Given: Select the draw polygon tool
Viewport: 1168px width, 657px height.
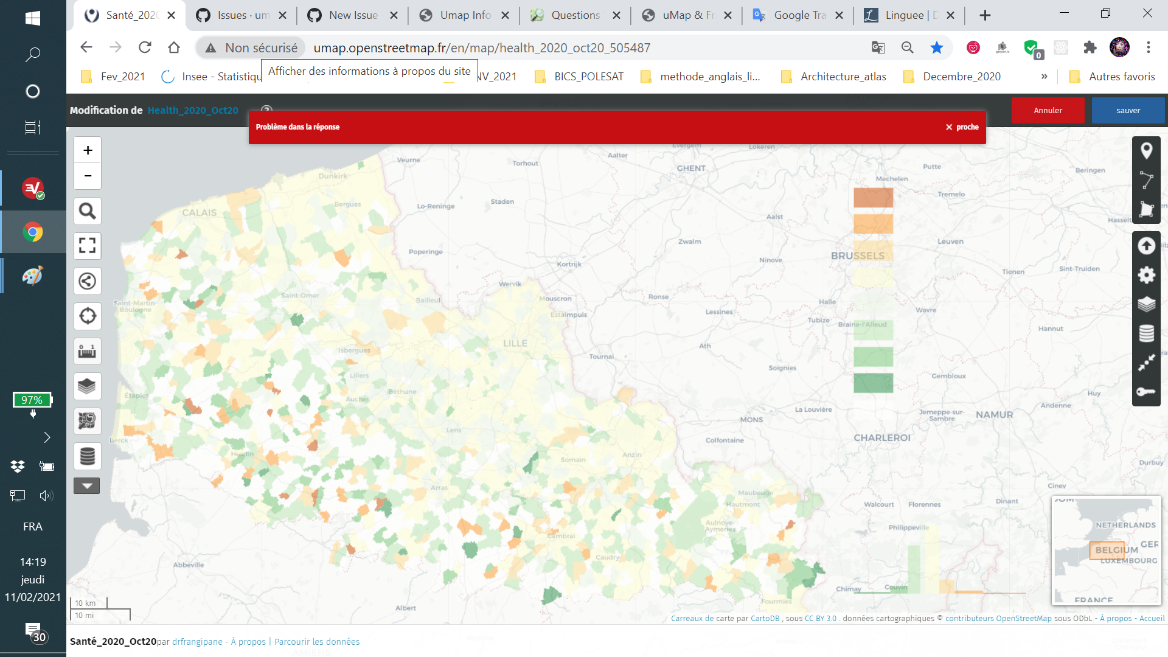Looking at the screenshot, I should click(1146, 209).
